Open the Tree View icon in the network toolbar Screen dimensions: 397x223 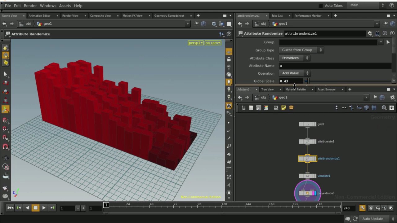243,107
